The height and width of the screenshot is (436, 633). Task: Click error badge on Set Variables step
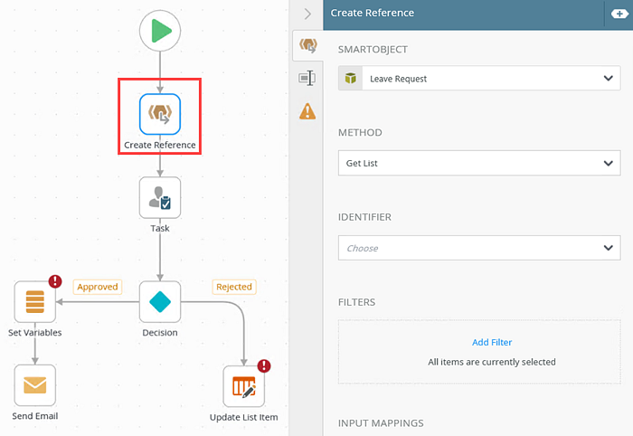[55, 281]
